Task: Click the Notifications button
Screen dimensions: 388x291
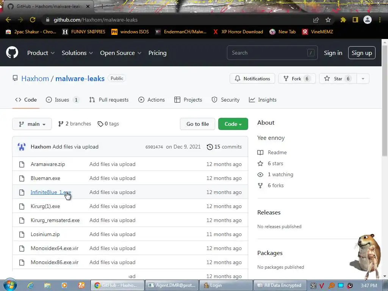Action: [252, 79]
